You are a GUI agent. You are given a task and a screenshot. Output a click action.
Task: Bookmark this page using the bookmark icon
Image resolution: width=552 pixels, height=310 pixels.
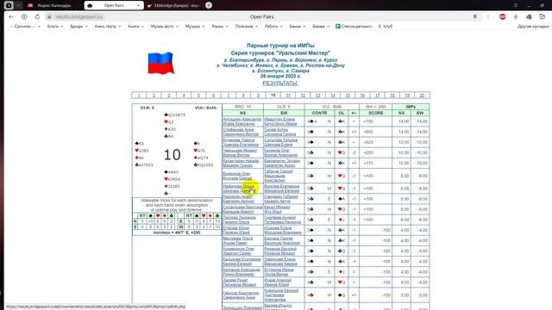pos(475,16)
